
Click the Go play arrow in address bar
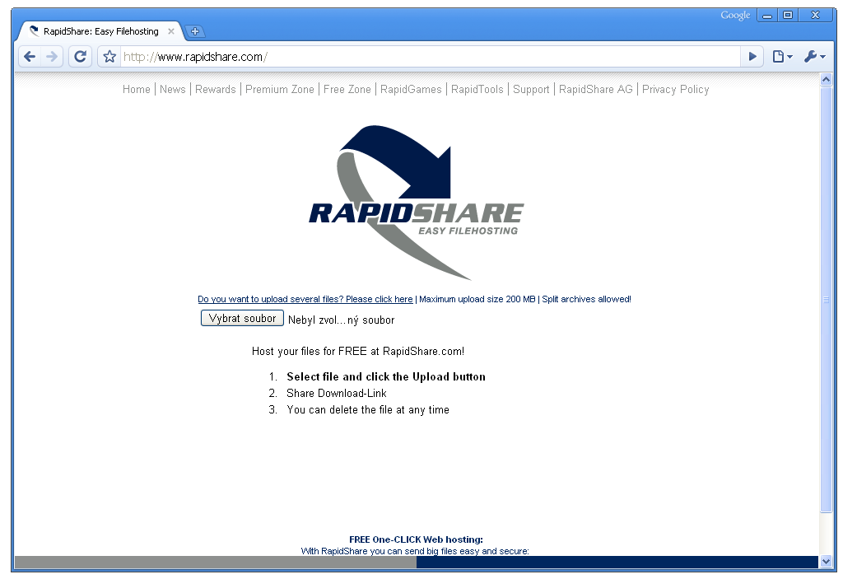coord(752,56)
